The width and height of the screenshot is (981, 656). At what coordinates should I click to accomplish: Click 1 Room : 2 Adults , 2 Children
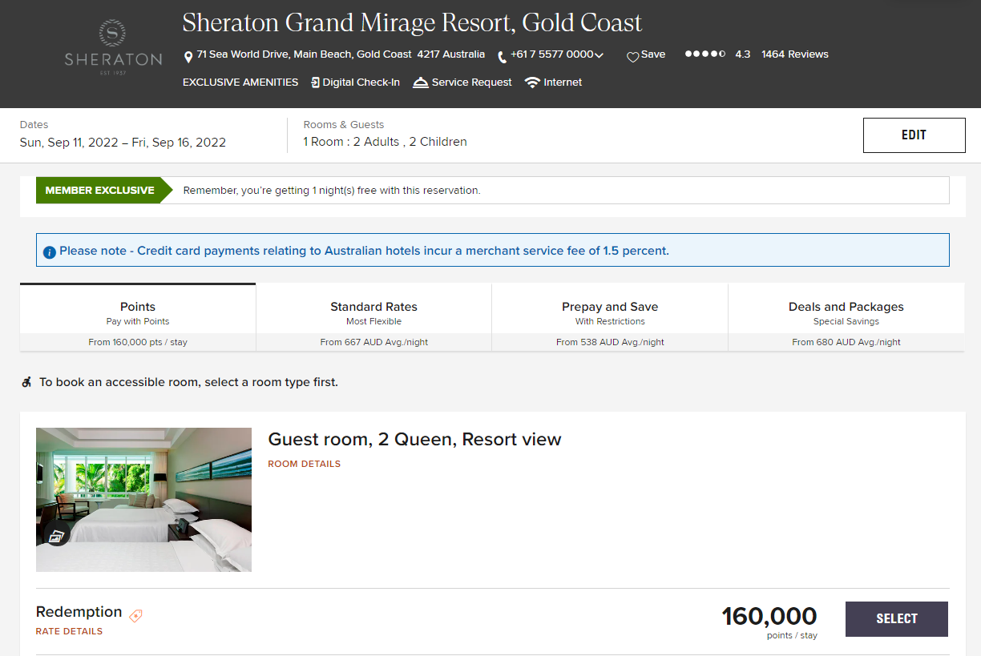(385, 142)
